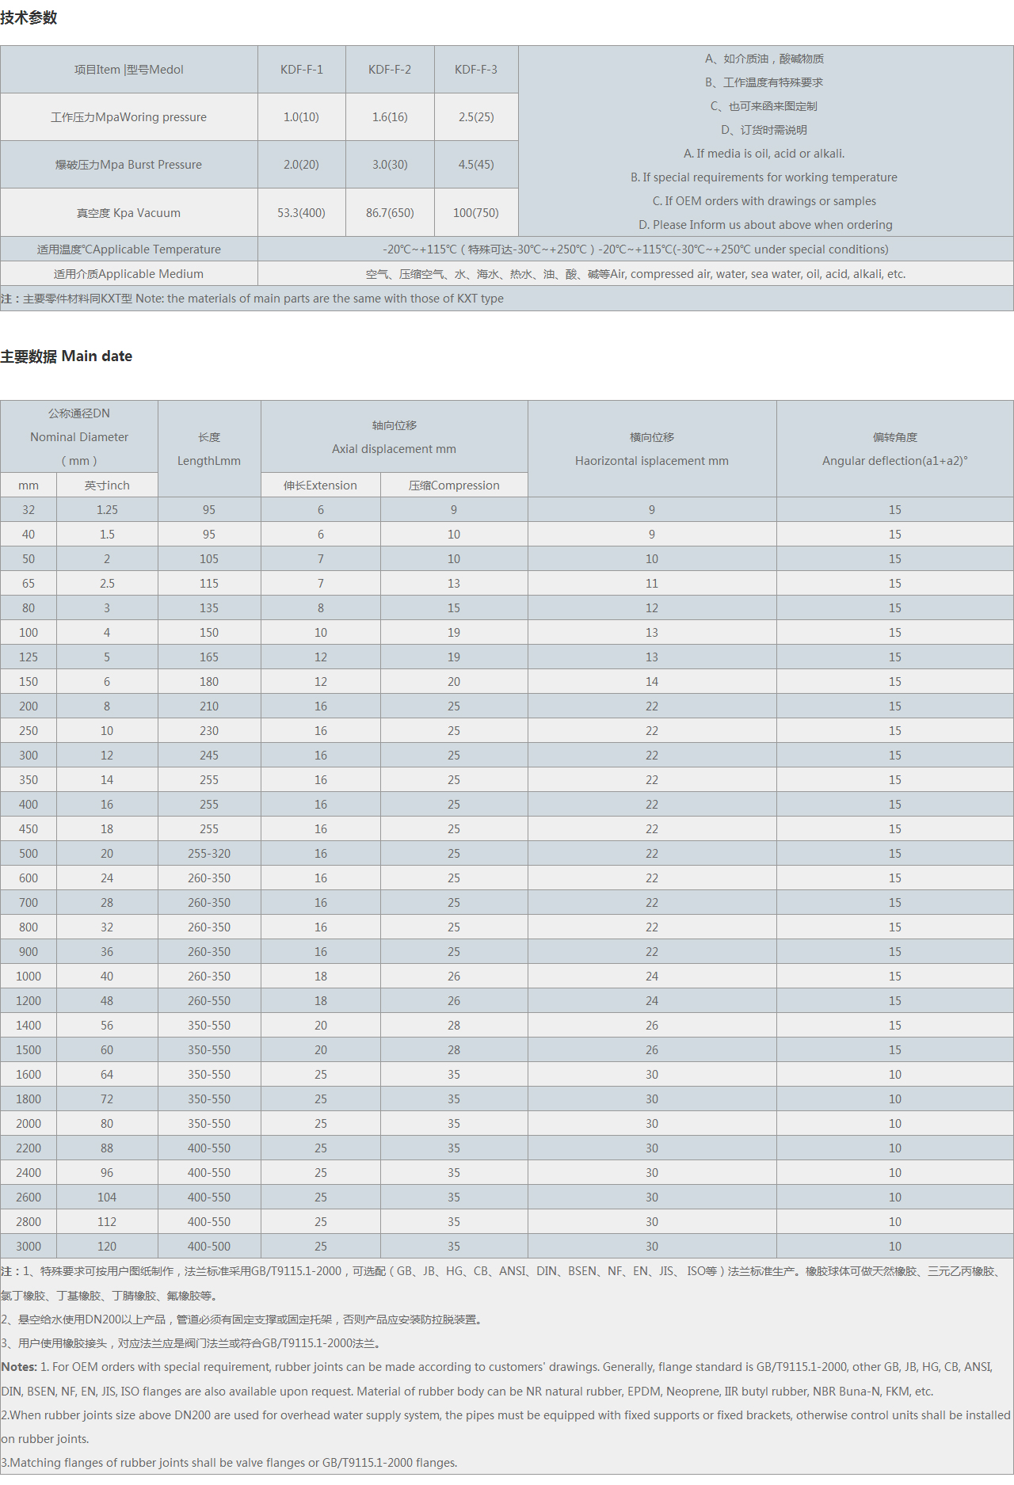Click the Applicable Temperature label cell
The image size is (1014, 1485).
[128, 249]
